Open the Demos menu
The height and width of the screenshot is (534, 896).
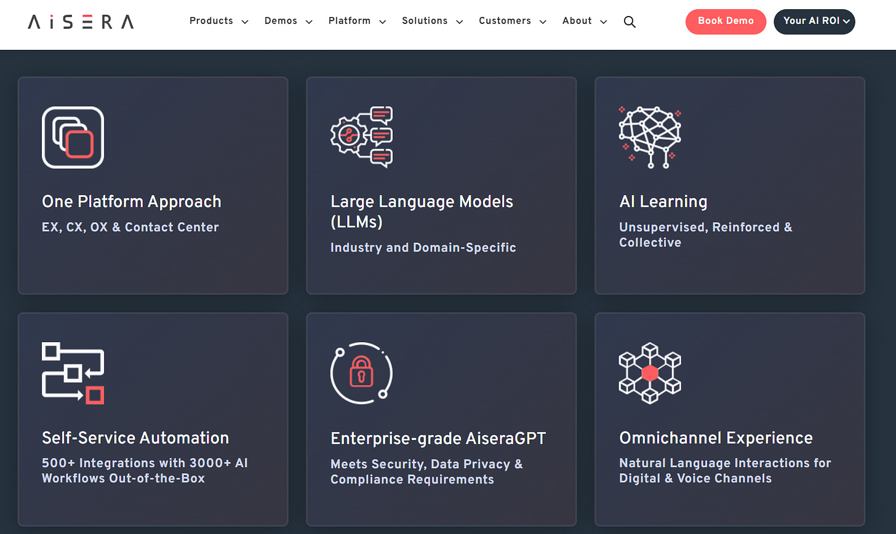pos(288,21)
